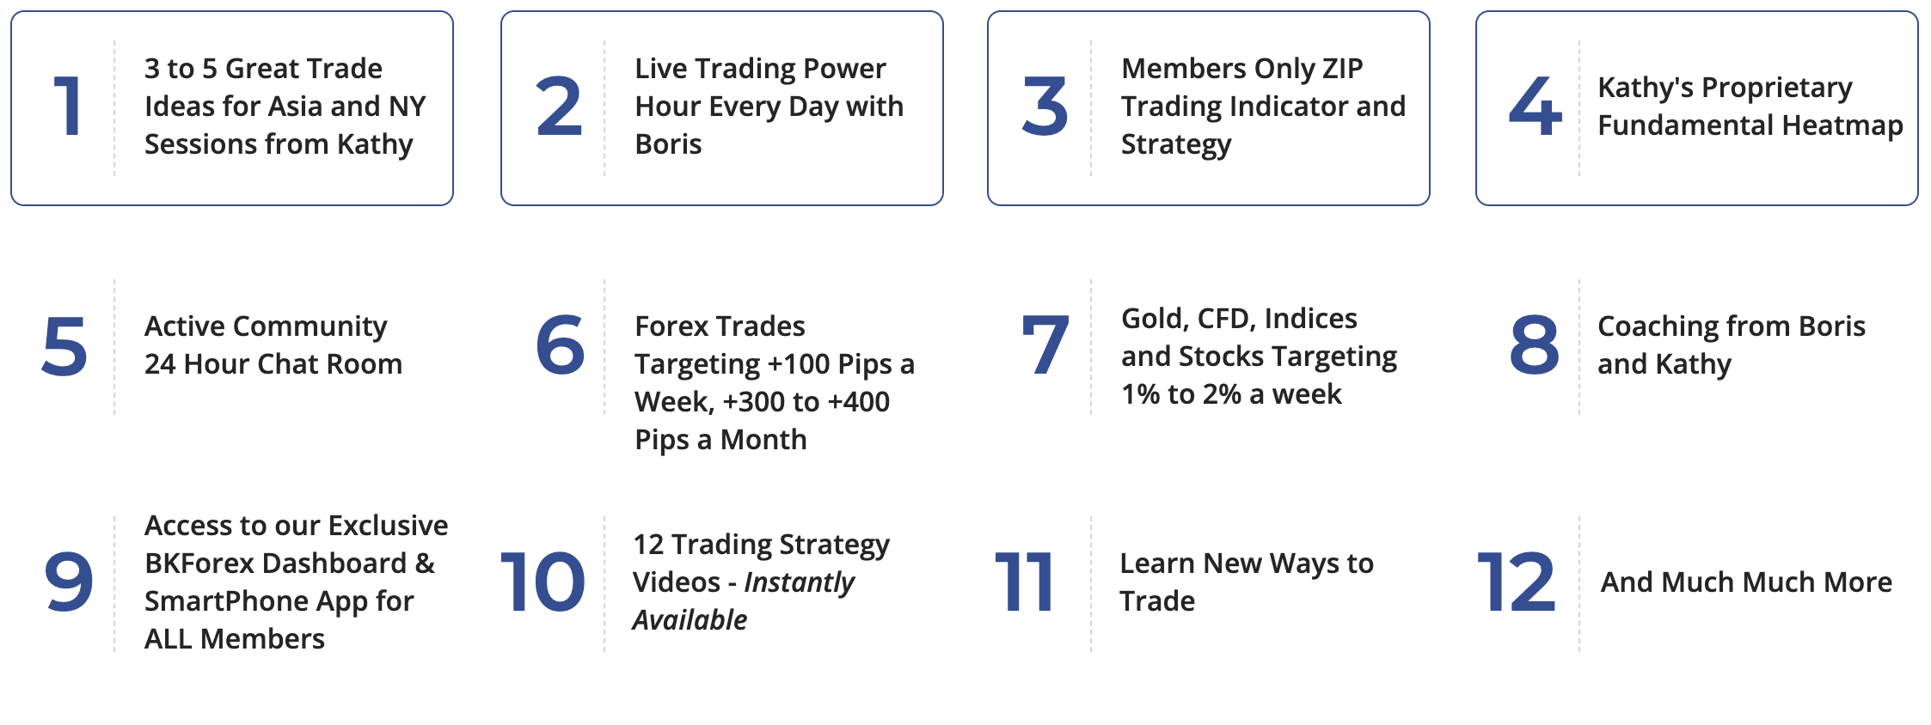Click 'Forex Trades Targeting +100 Pips' text
Screen dimensions: 1931x725
pos(775,383)
